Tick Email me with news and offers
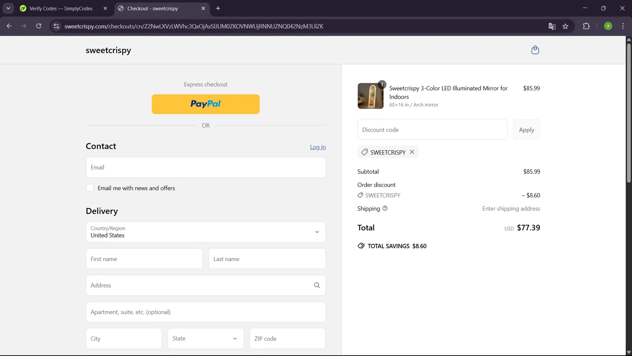Screen dimensions: 632x356 90,188
